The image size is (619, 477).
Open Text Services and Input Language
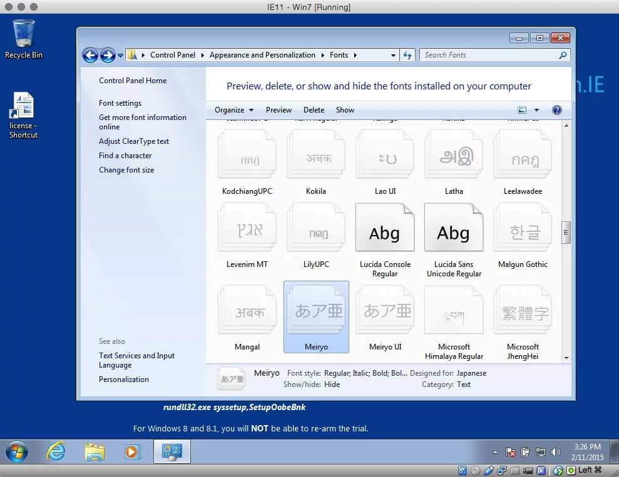[x=136, y=360]
